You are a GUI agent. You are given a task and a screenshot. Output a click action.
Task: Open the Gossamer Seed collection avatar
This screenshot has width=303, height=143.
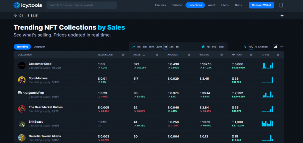22,66
